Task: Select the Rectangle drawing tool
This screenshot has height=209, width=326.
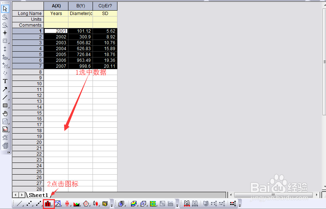Action: click(x=5, y=105)
